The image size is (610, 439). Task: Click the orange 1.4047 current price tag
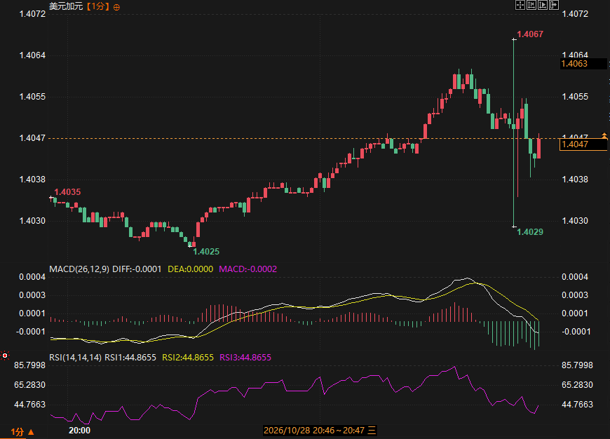[x=583, y=144]
